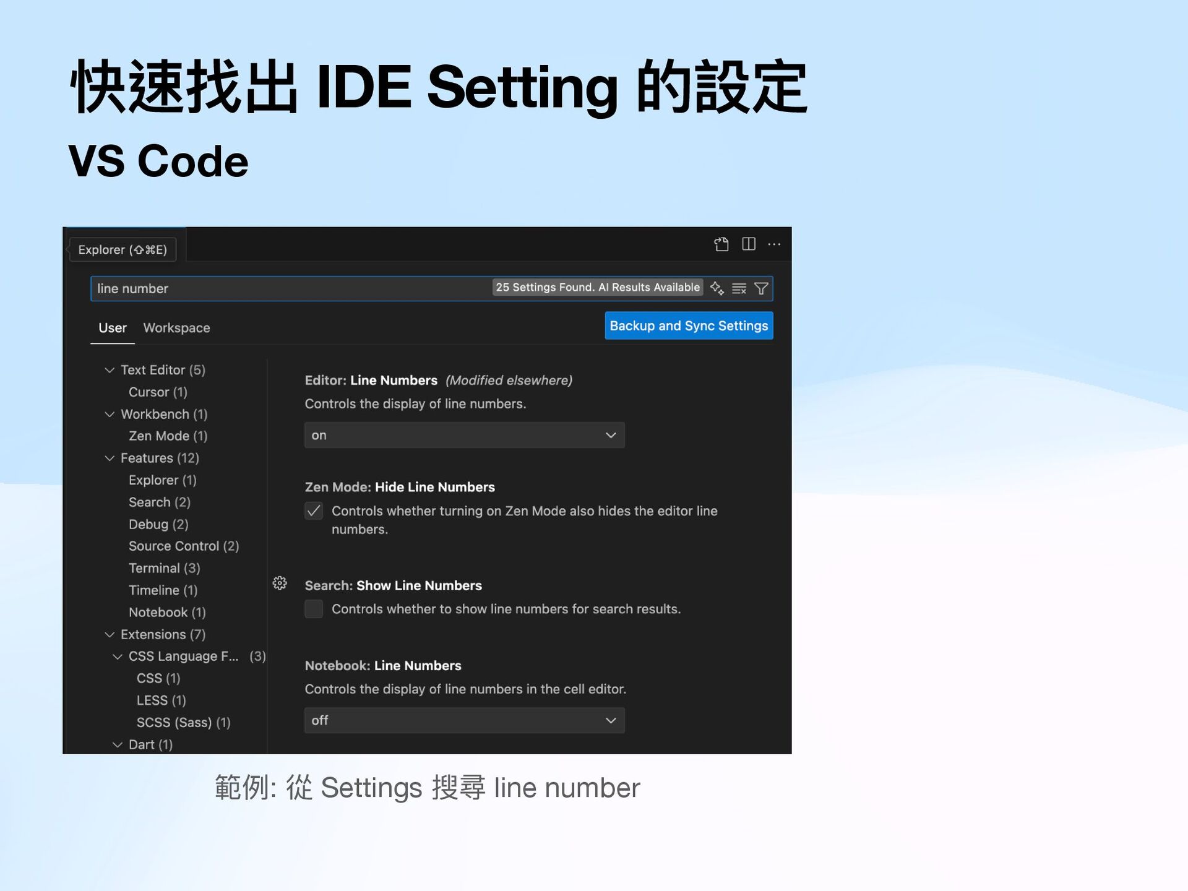Collapse the Extensions tree section
Viewport: 1188px width, 891px height.
coord(110,635)
